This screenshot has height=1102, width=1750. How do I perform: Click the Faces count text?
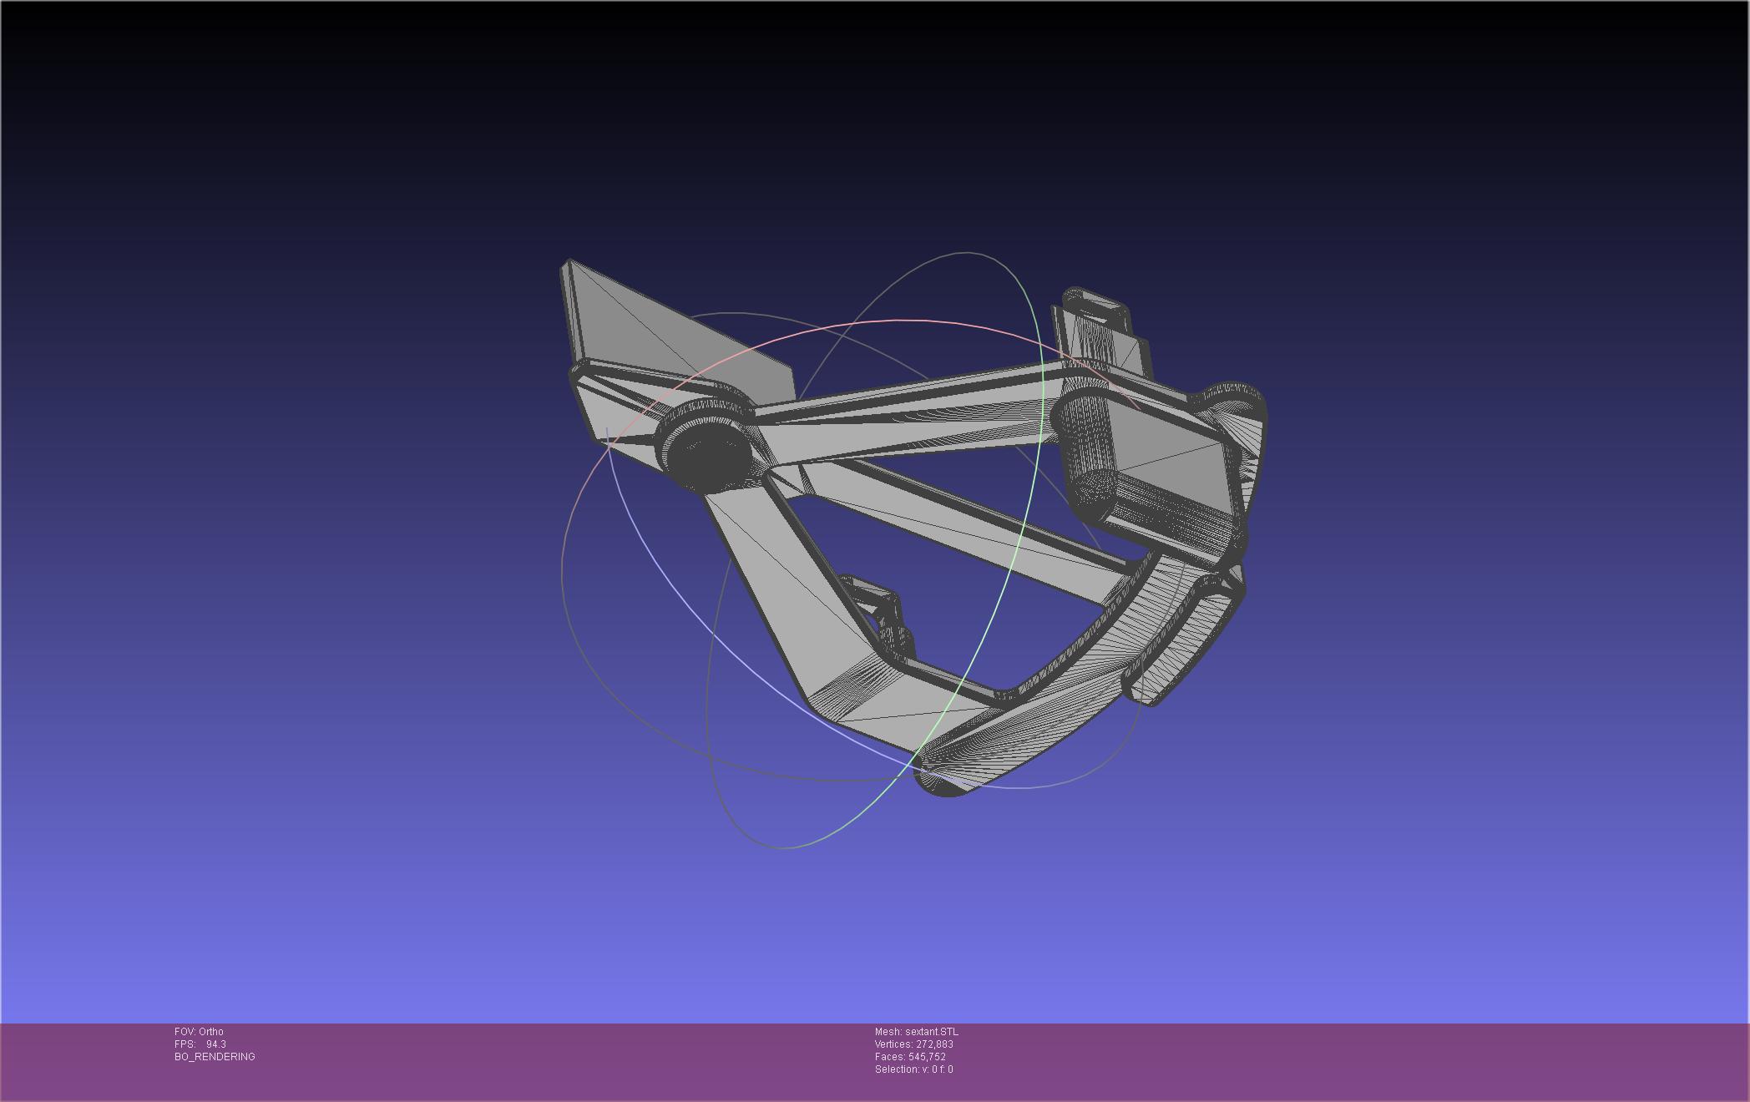[910, 1057]
